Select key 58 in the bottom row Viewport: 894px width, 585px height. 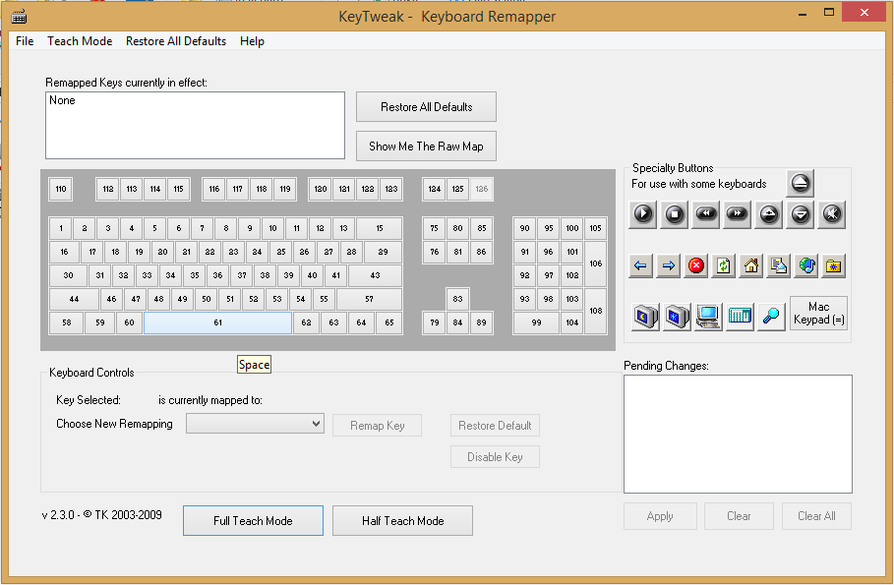(67, 322)
